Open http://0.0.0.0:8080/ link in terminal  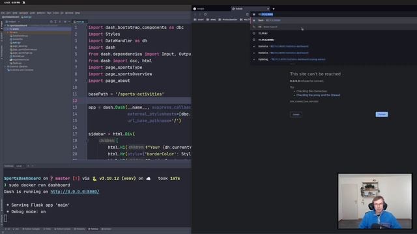tap(75, 192)
